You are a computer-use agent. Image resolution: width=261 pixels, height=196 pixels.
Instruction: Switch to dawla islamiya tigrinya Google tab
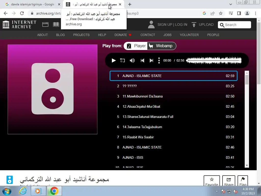pyautogui.click(x=33, y=4)
